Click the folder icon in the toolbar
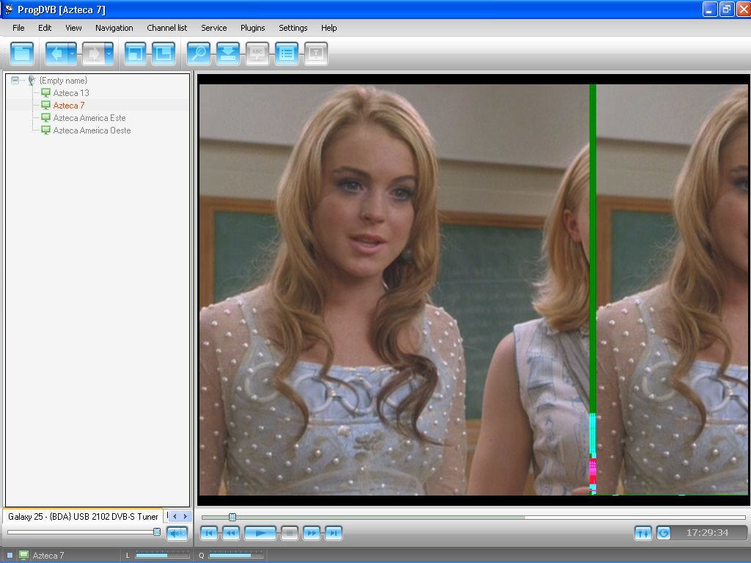Screen dimensions: 751x563 click(x=22, y=53)
